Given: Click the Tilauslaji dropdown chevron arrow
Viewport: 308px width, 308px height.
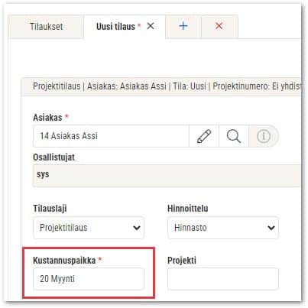Looking at the screenshot, I should point(137,228).
